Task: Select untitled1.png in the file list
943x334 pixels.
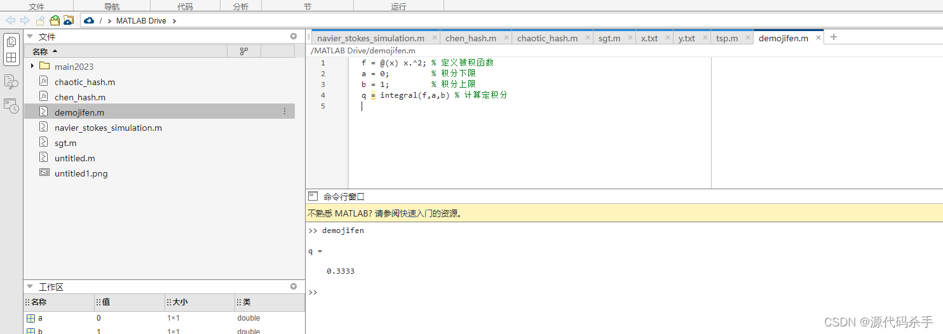Action: 81,173
